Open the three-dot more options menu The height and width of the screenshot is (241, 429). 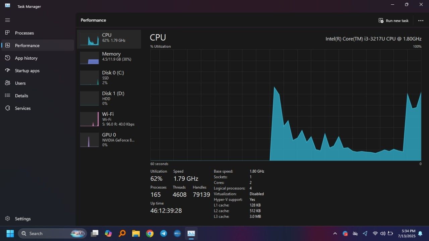coord(421,20)
